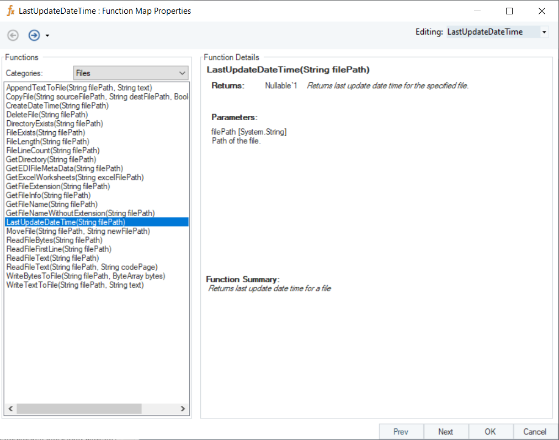
Task: Click the Prev button
Action: pos(401,431)
